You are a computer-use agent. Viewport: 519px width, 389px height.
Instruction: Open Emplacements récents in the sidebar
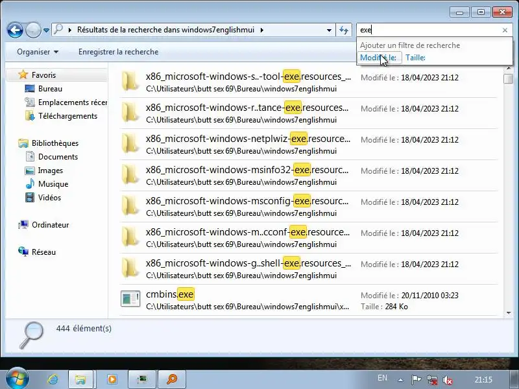pyautogui.click(x=73, y=102)
